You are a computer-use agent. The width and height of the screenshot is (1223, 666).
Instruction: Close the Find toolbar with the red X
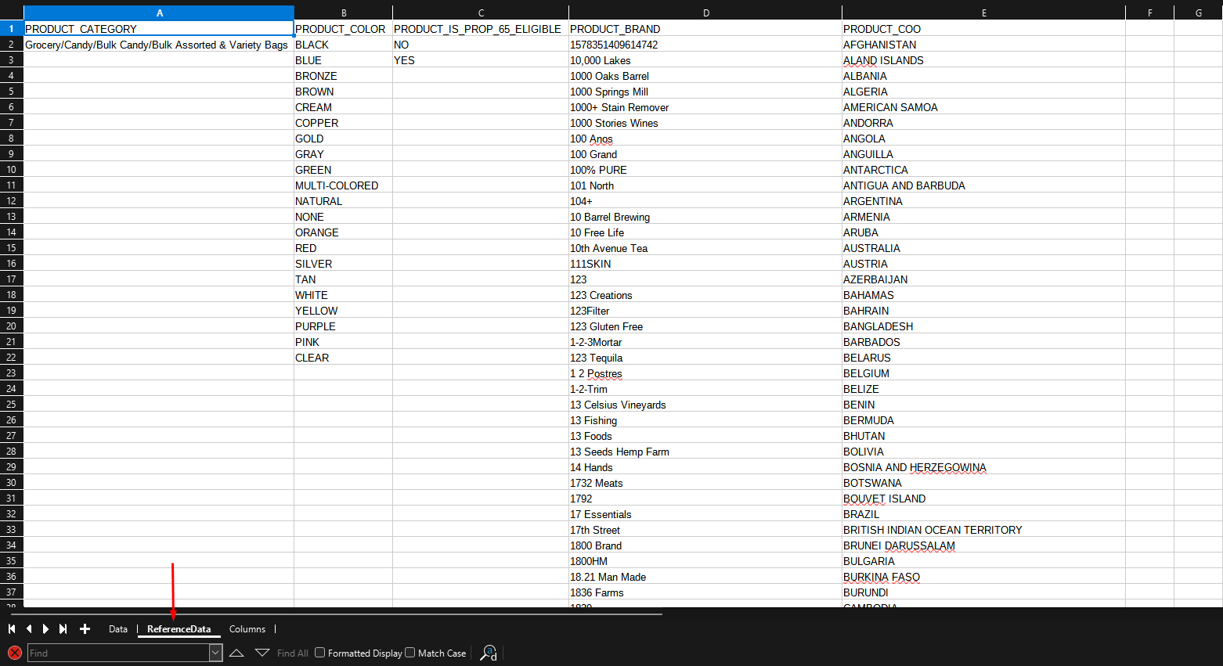click(x=14, y=653)
